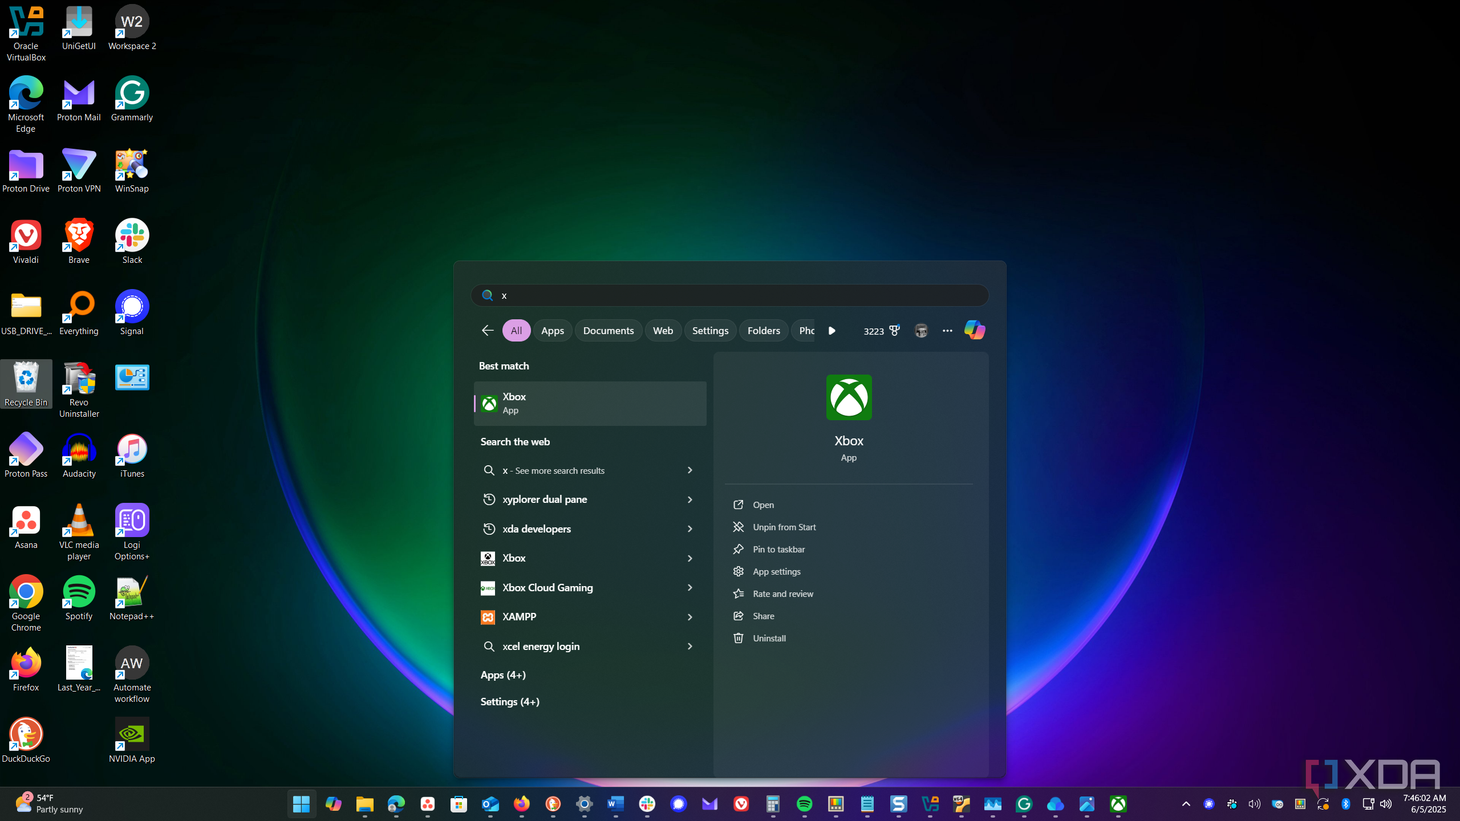Expand the Xbox Cloud Gaming chevron
This screenshot has width=1460, height=821.
[x=690, y=588]
